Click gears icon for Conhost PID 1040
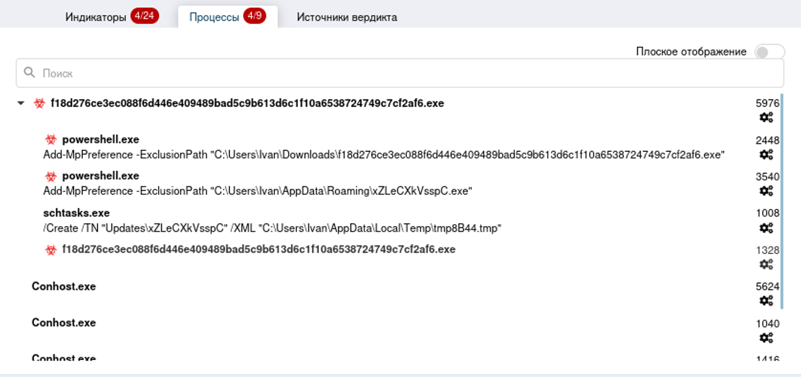 click(x=766, y=338)
